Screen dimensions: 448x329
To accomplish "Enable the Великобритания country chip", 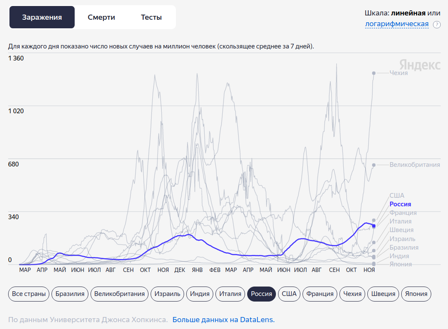I will click(119, 294).
